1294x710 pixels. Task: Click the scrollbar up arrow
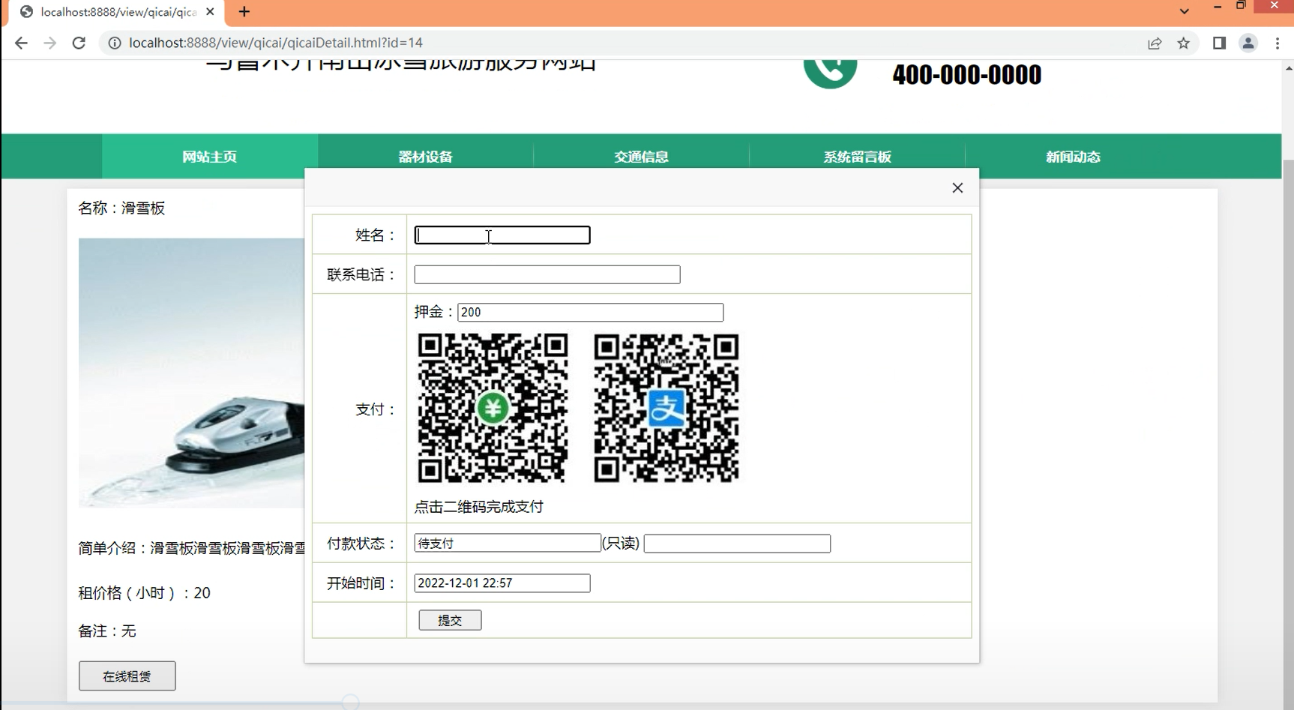[x=1289, y=67]
